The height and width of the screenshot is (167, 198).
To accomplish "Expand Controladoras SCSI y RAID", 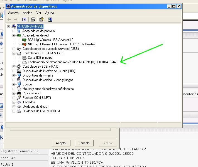I will point(14,67).
